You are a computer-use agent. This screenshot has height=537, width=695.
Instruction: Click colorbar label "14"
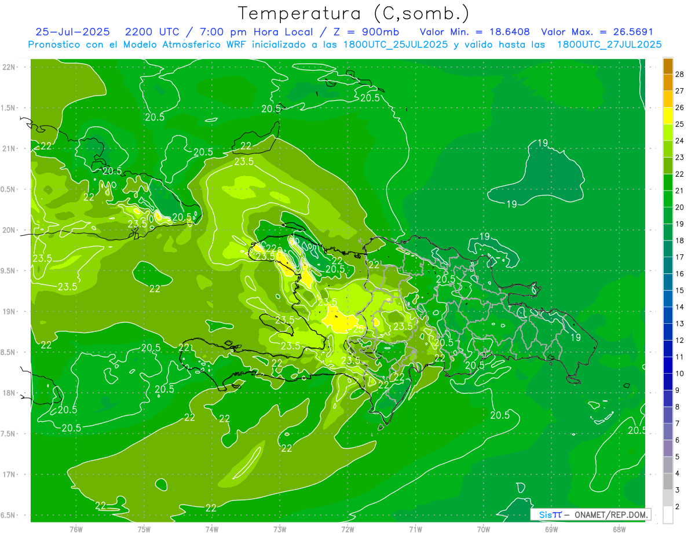(x=680, y=307)
